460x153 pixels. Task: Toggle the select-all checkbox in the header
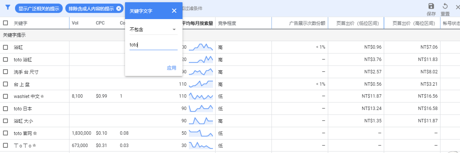(5, 23)
